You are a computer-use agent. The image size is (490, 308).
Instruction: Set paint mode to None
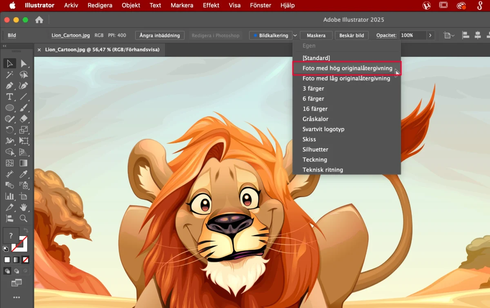[x=25, y=259]
